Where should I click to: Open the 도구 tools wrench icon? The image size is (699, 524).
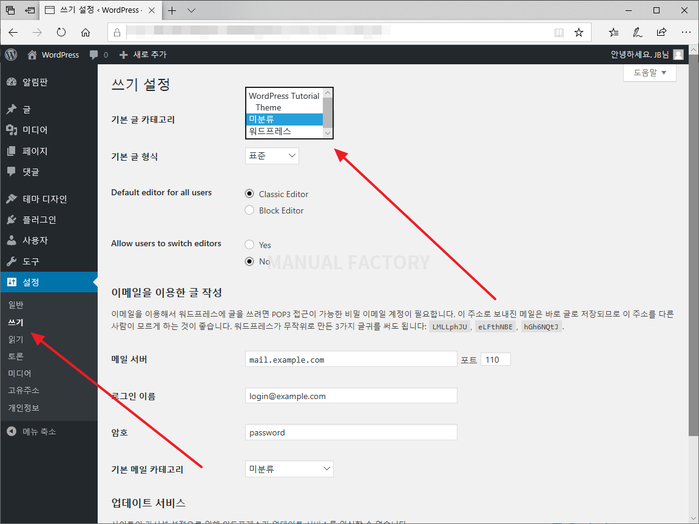(x=12, y=261)
